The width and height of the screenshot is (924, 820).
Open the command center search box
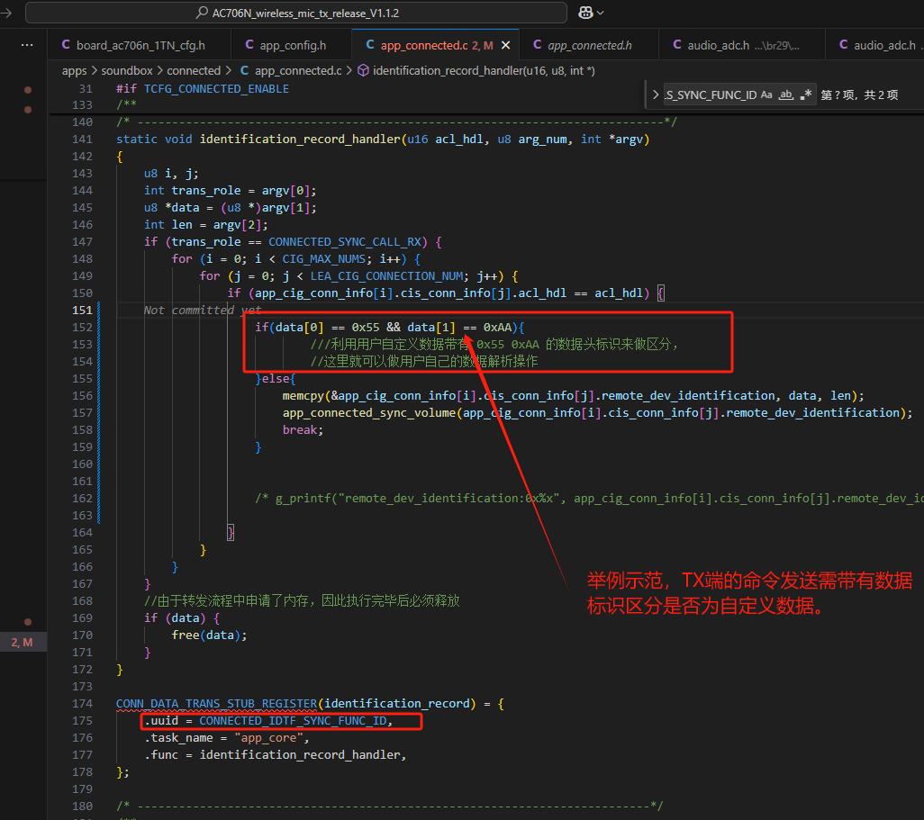(296, 13)
